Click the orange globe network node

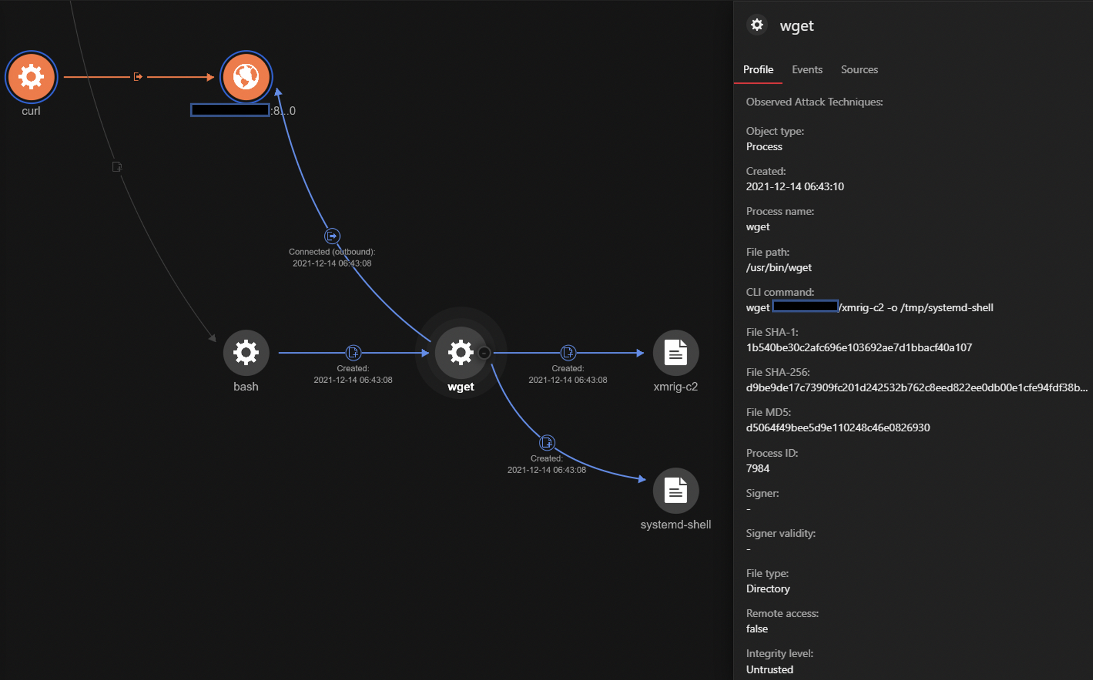[x=246, y=77]
